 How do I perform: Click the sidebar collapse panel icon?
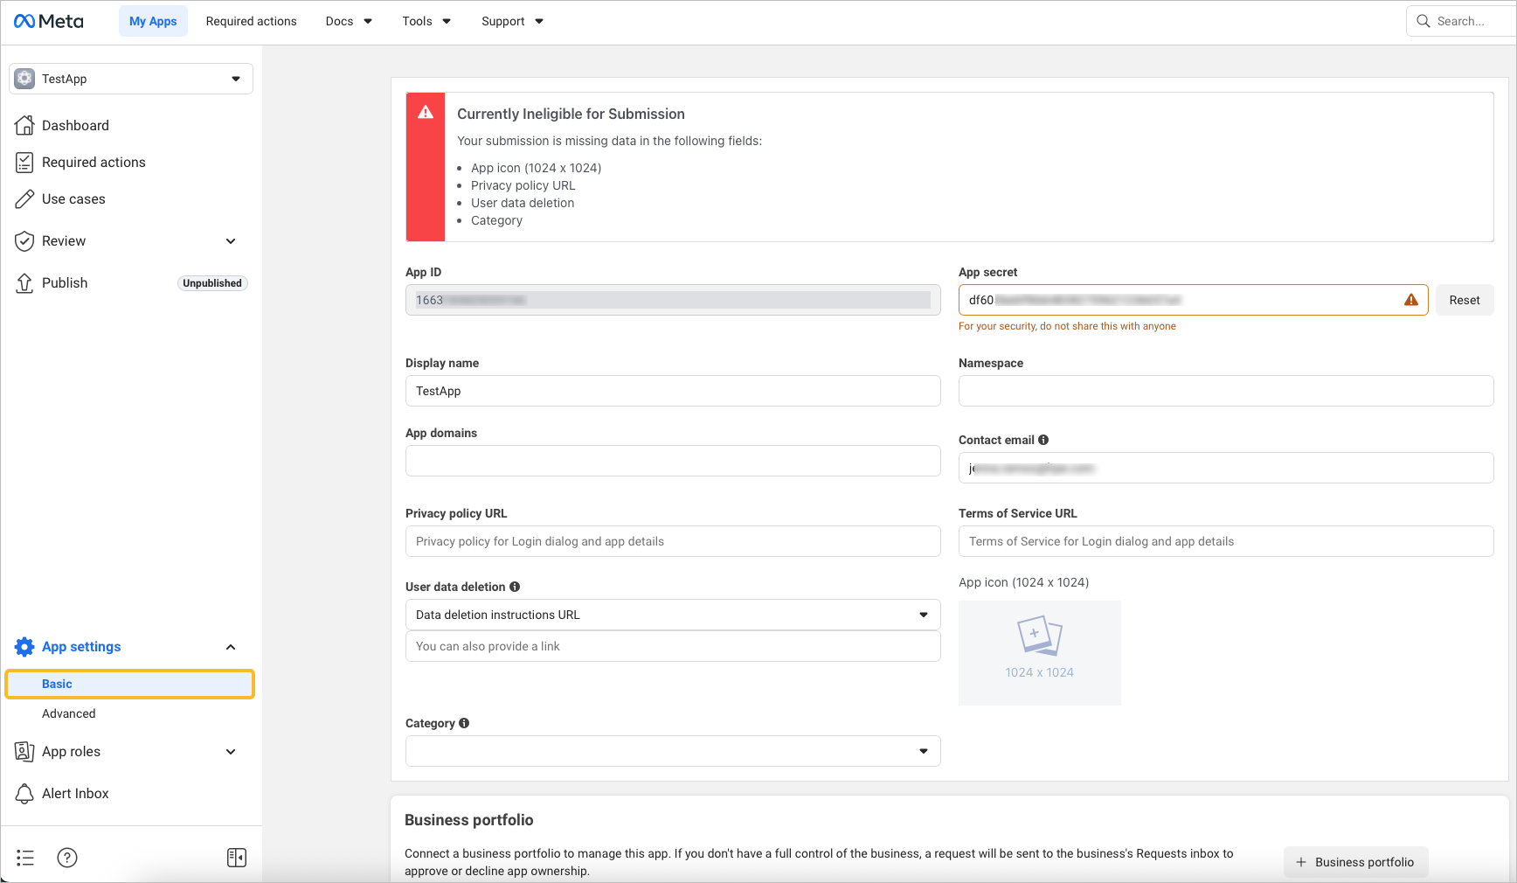237,858
